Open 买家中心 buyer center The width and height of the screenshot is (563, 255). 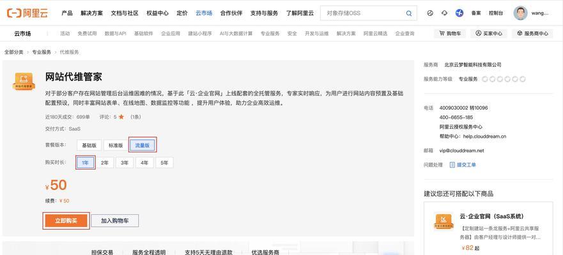(x=489, y=33)
